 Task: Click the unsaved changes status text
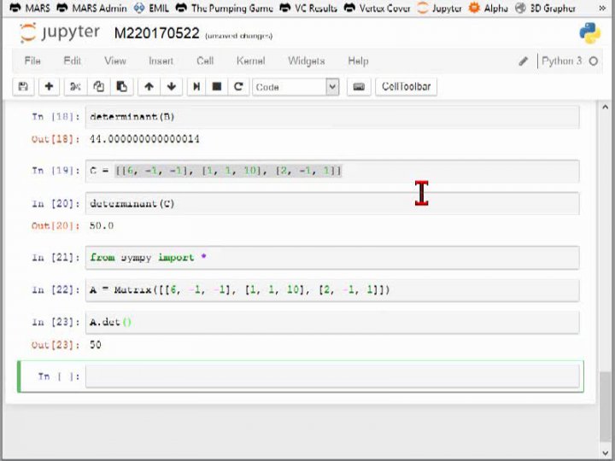click(238, 36)
